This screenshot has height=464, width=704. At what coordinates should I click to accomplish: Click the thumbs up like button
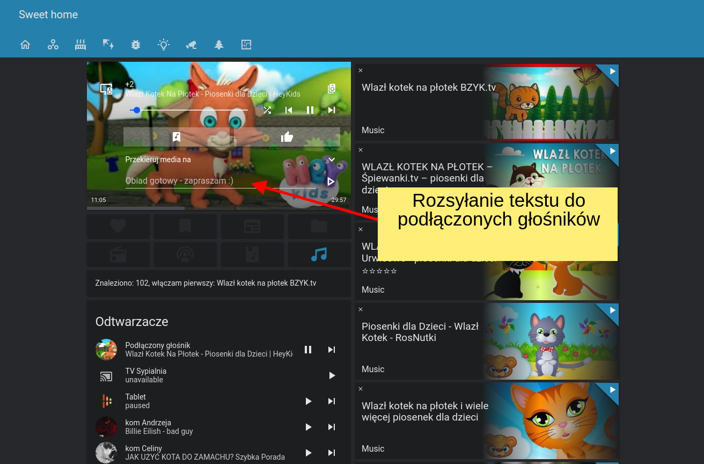287,137
